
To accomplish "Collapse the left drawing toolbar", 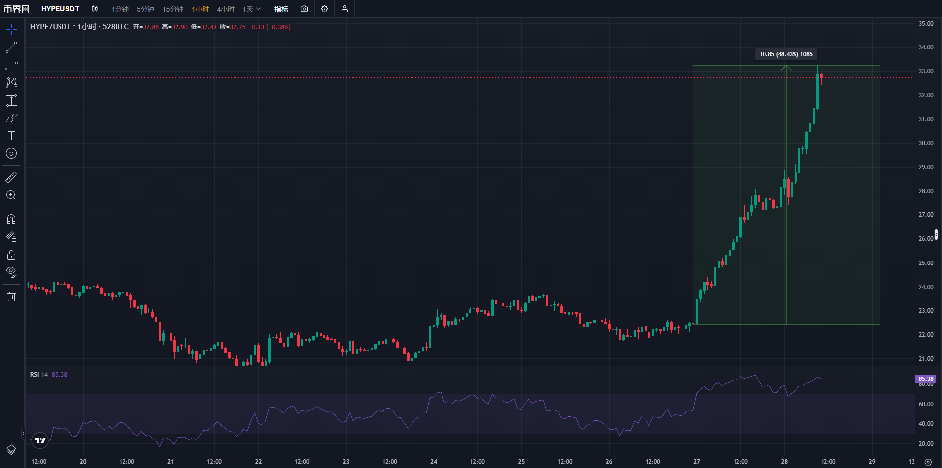I will 23,433.
